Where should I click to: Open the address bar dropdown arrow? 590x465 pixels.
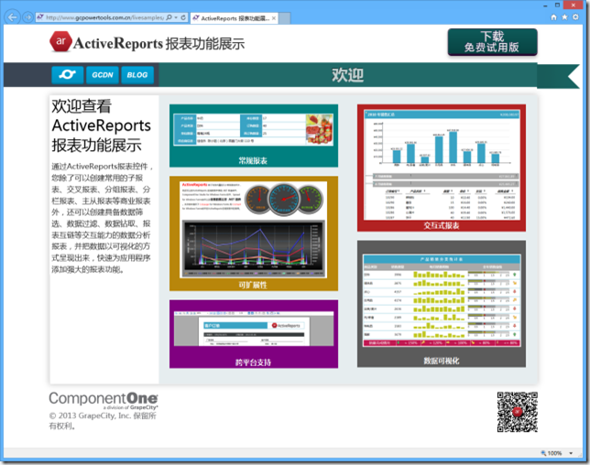176,17
